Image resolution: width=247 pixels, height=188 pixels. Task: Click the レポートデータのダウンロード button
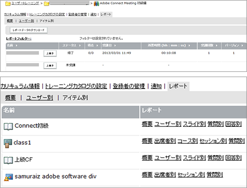[x=28, y=30]
